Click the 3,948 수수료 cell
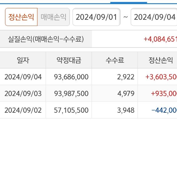 pyautogui.click(x=126, y=110)
